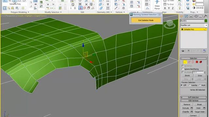The height and width of the screenshot is (117, 209).
Task: Click the To Grid align icon
Action: coord(165,4)
